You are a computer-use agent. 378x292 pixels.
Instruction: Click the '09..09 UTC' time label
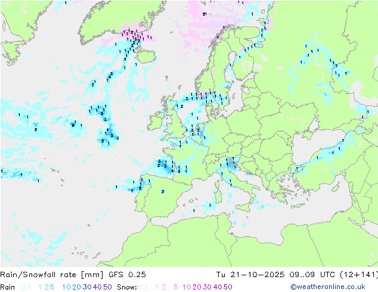pos(312,274)
